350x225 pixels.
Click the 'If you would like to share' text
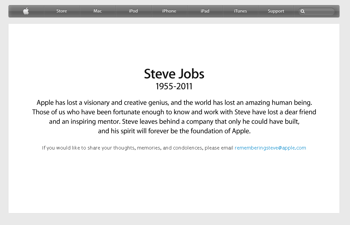138,148
